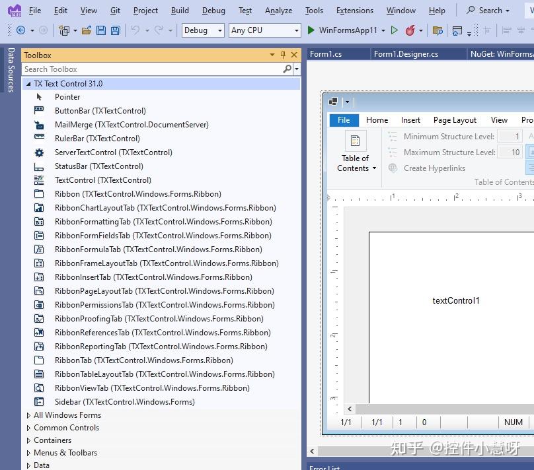
Task: Click the Navigate Backward arrow icon
Action: click(21, 30)
